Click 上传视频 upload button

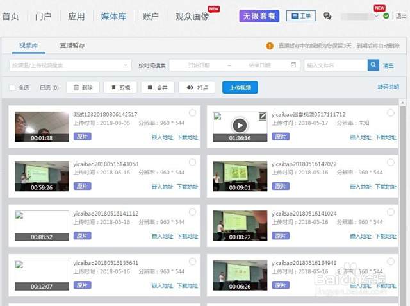240,87
